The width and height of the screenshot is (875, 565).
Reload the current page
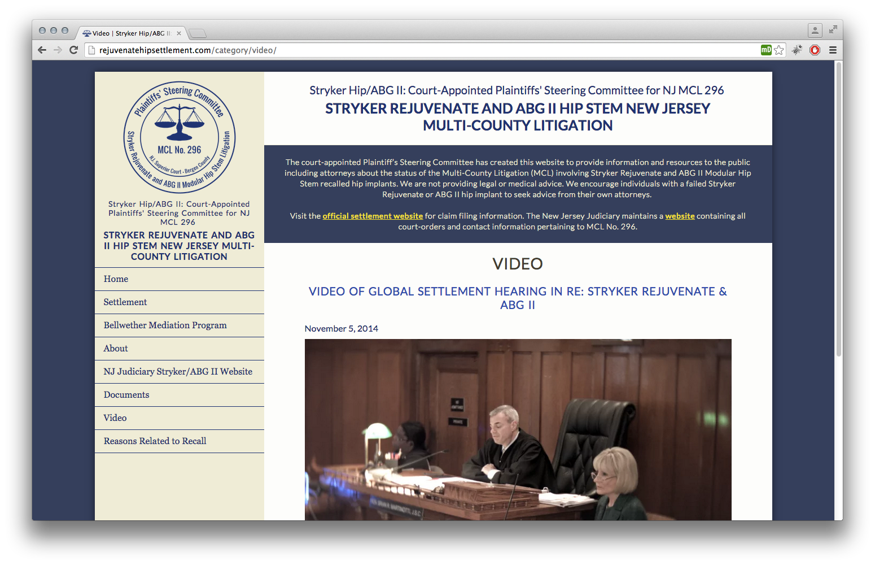click(74, 50)
